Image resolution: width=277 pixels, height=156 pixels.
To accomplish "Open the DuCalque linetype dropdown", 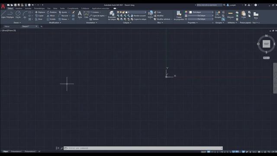I will pyautogui.click(x=201, y=19).
